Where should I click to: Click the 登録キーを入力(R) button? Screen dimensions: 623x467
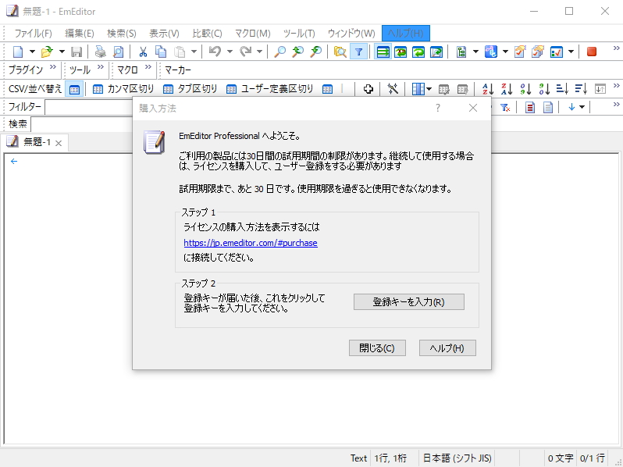[409, 302]
